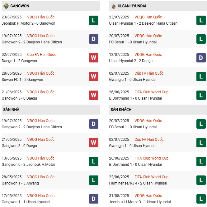The image size is (207, 207).
Task: Select the SÂN NHÀ section header
Action: [11, 110]
